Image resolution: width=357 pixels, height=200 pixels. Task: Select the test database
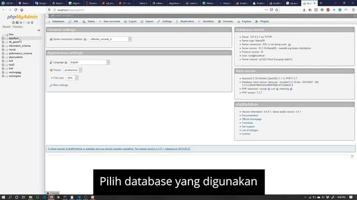11,61
